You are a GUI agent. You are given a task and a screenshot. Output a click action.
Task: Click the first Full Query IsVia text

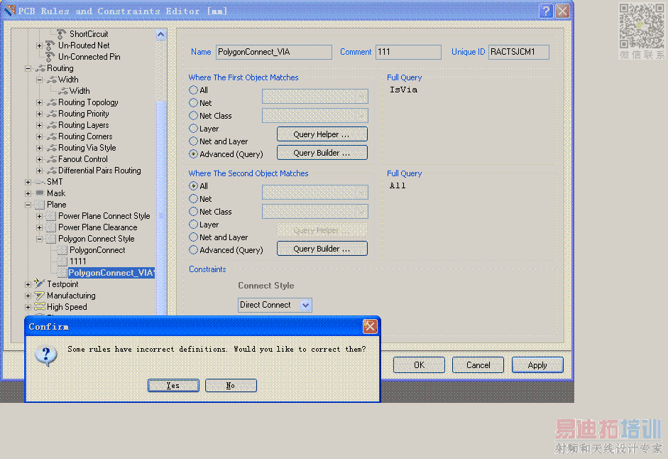click(x=403, y=90)
